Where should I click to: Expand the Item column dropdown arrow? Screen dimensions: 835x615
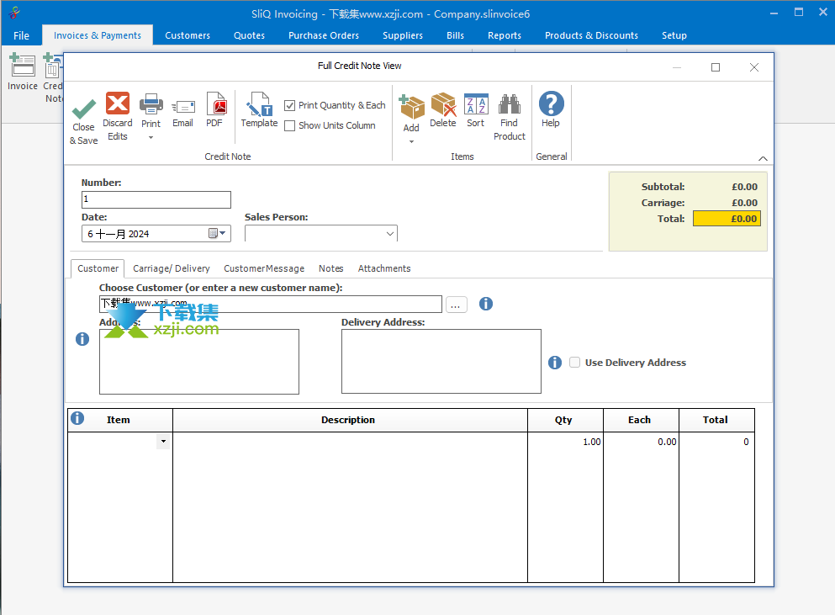point(163,442)
